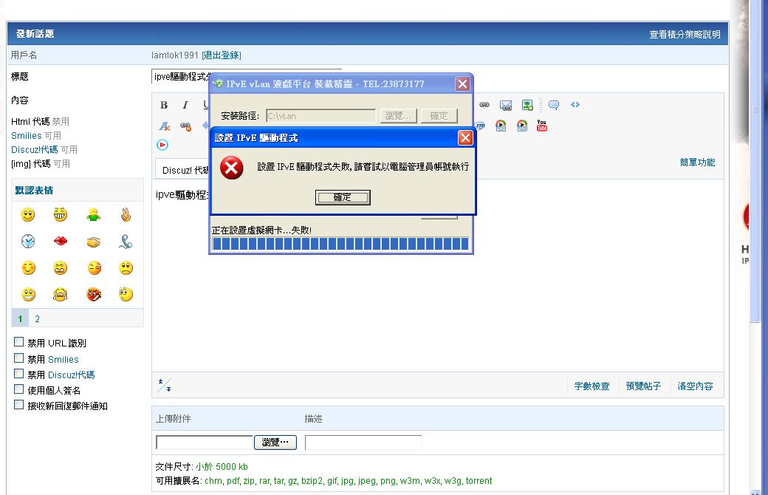Screen dimensions: 768x495
Task: Insert the big toothy grin emoticon
Action: [x=61, y=215]
